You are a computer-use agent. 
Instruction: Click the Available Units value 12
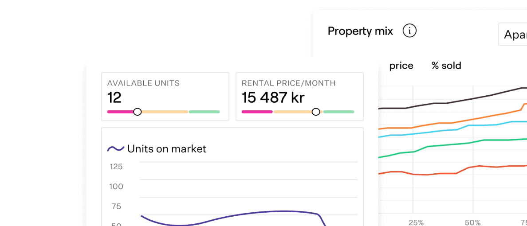click(x=114, y=97)
